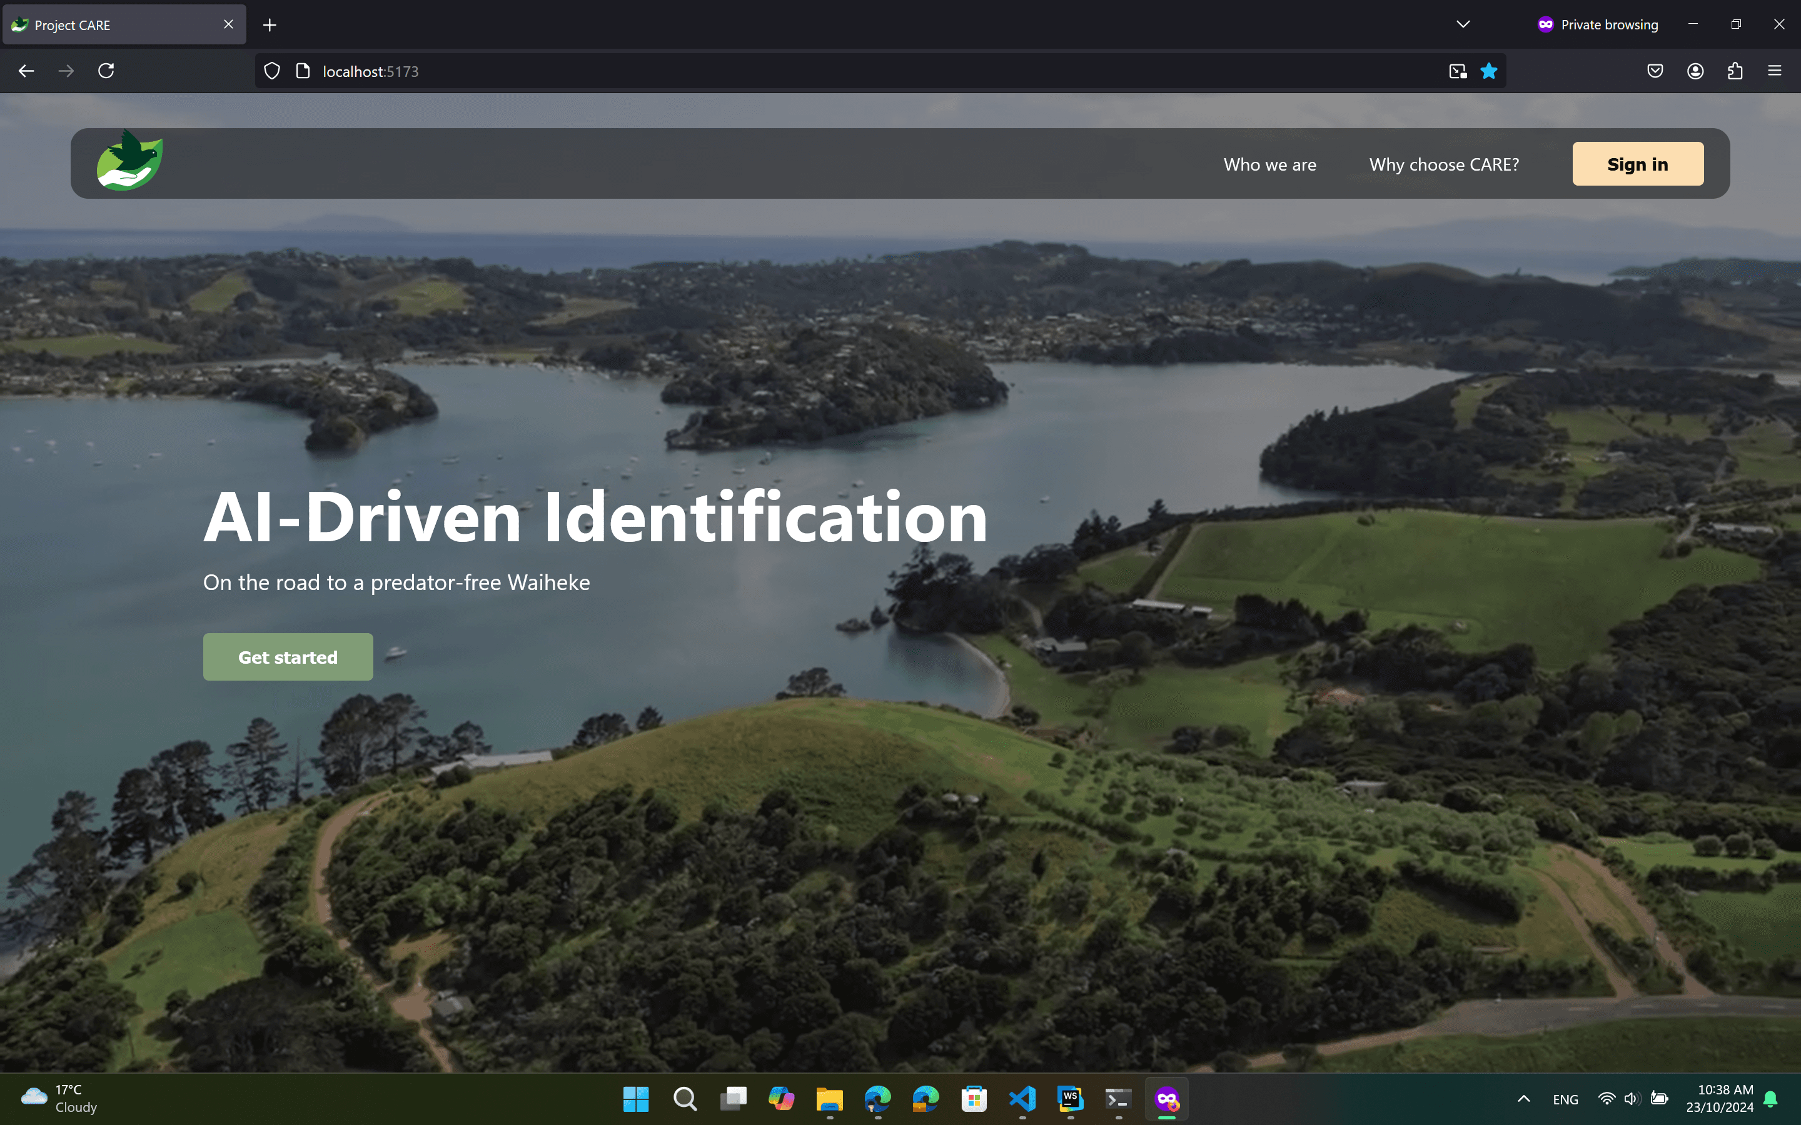Open the tracking protection shield icon

(x=273, y=71)
